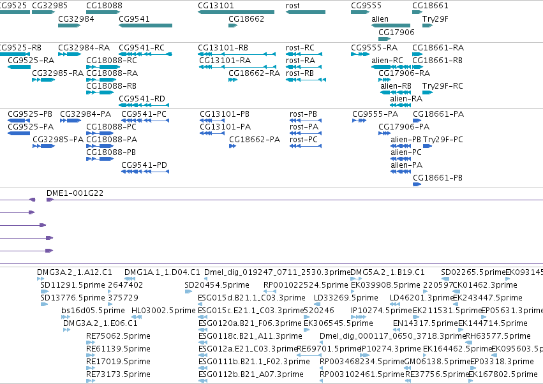Click EST label EK167802.5prime

click(503, 374)
